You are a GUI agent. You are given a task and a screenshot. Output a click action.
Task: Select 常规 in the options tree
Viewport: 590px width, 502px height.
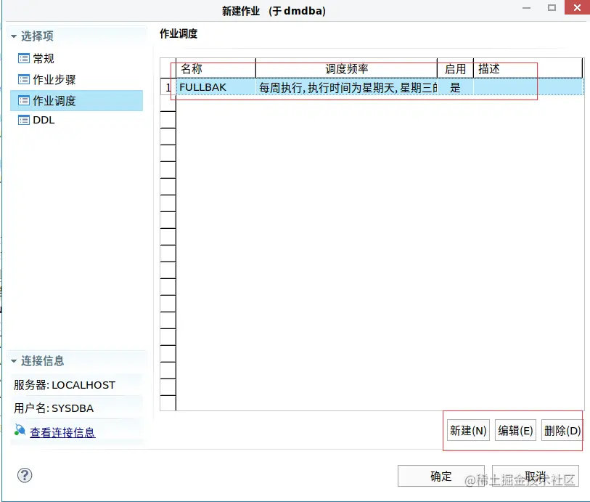tap(44, 58)
